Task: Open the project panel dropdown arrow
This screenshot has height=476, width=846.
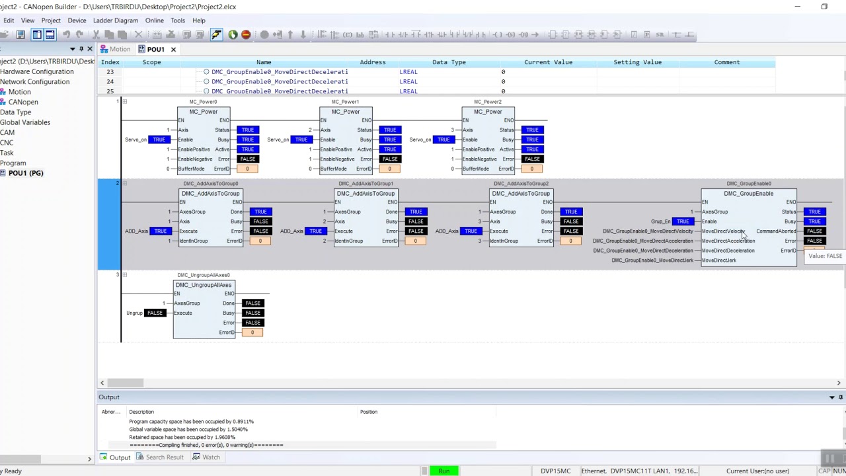Action: [72, 49]
